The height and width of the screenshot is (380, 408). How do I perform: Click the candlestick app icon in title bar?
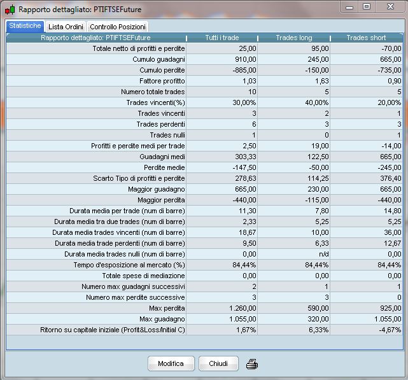(10, 10)
